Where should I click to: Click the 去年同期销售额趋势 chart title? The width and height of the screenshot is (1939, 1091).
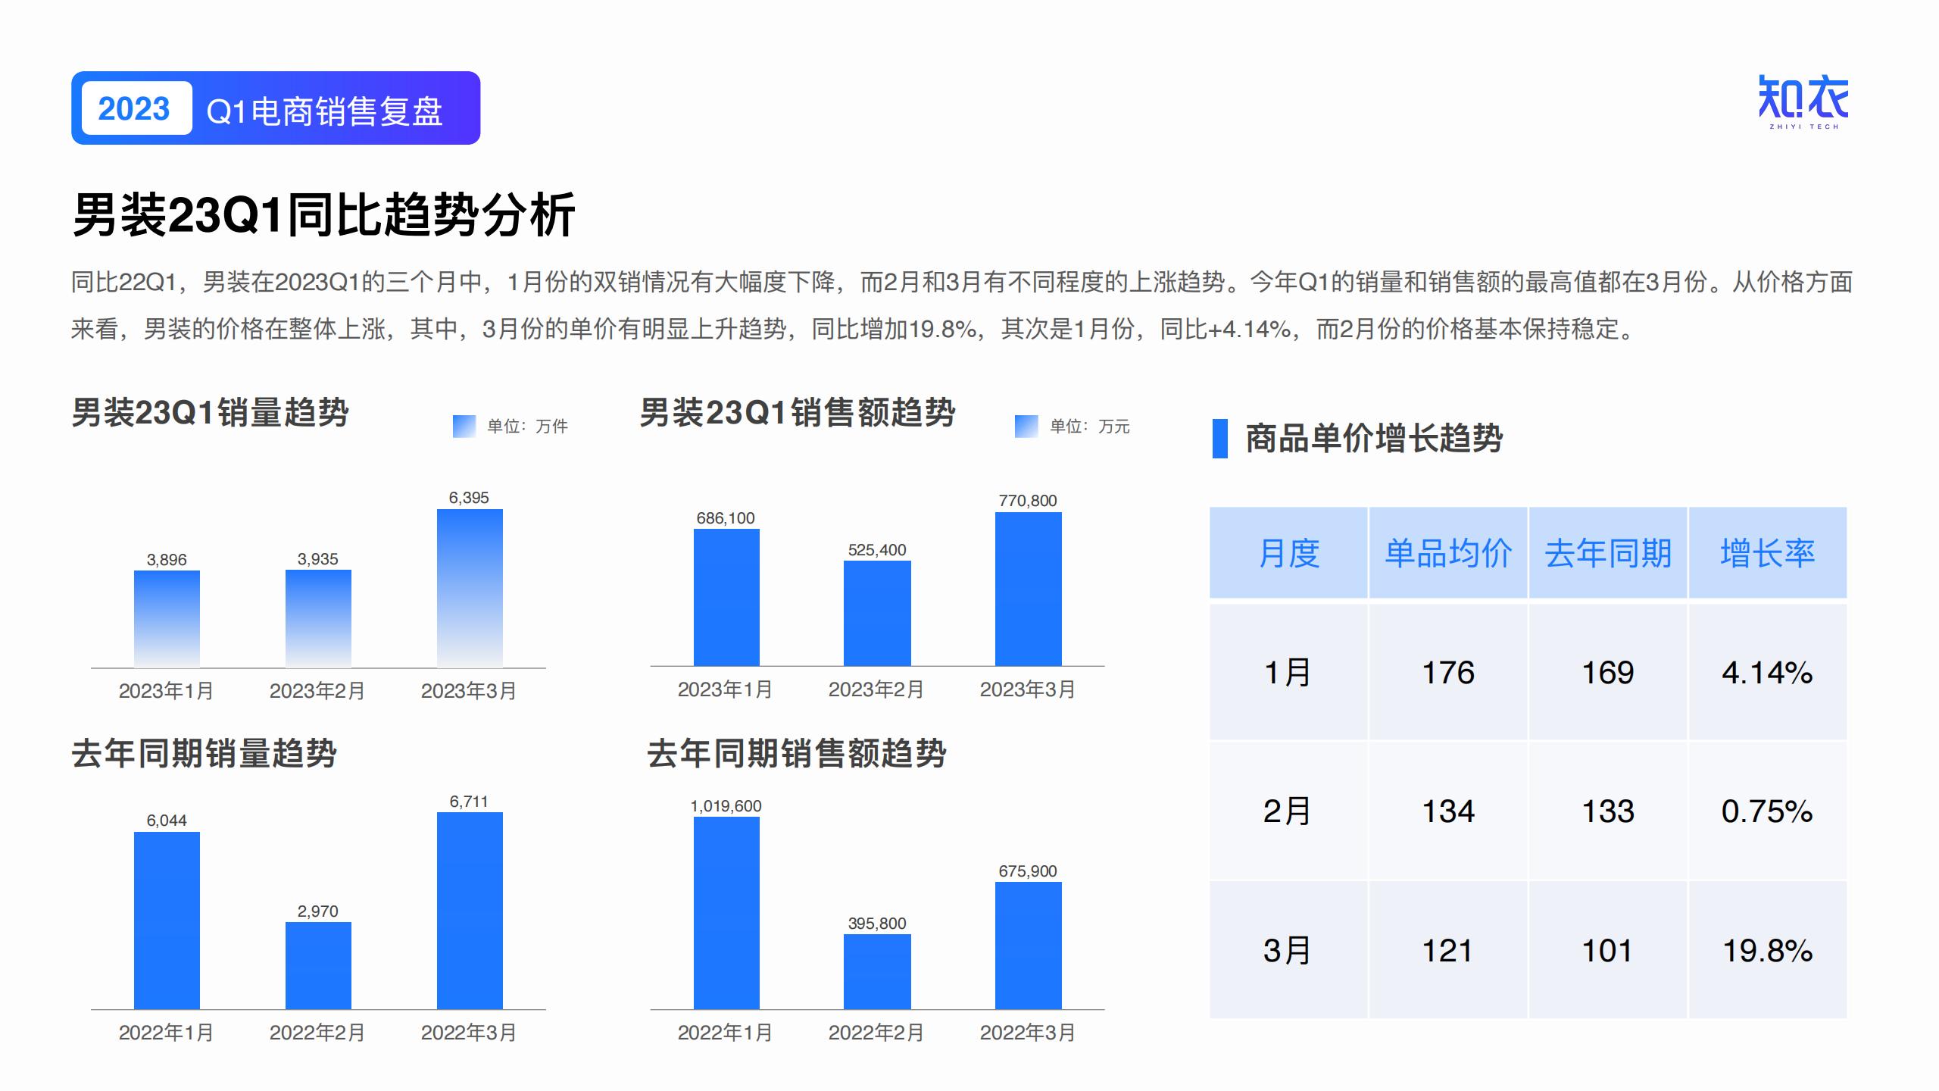796,754
